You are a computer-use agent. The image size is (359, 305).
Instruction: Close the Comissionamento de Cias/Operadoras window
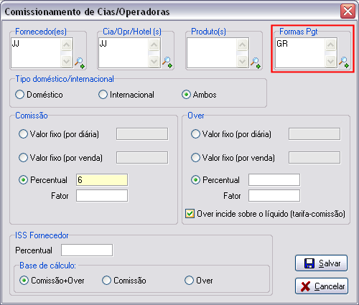[348, 11]
